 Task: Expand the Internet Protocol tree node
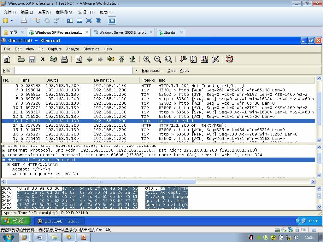point(4,150)
